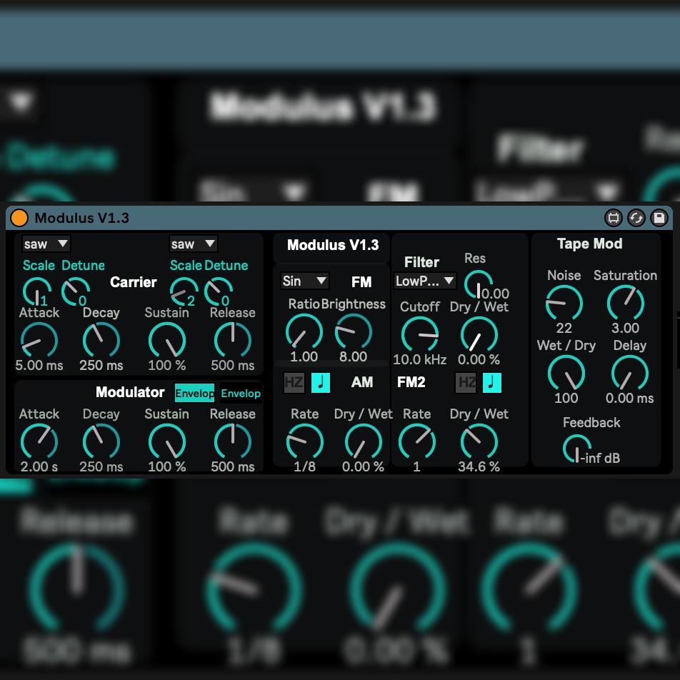The width and height of the screenshot is (680, 680).
Task: Click the Tape Mod Noise knob
Action: [x=564, y=302]
